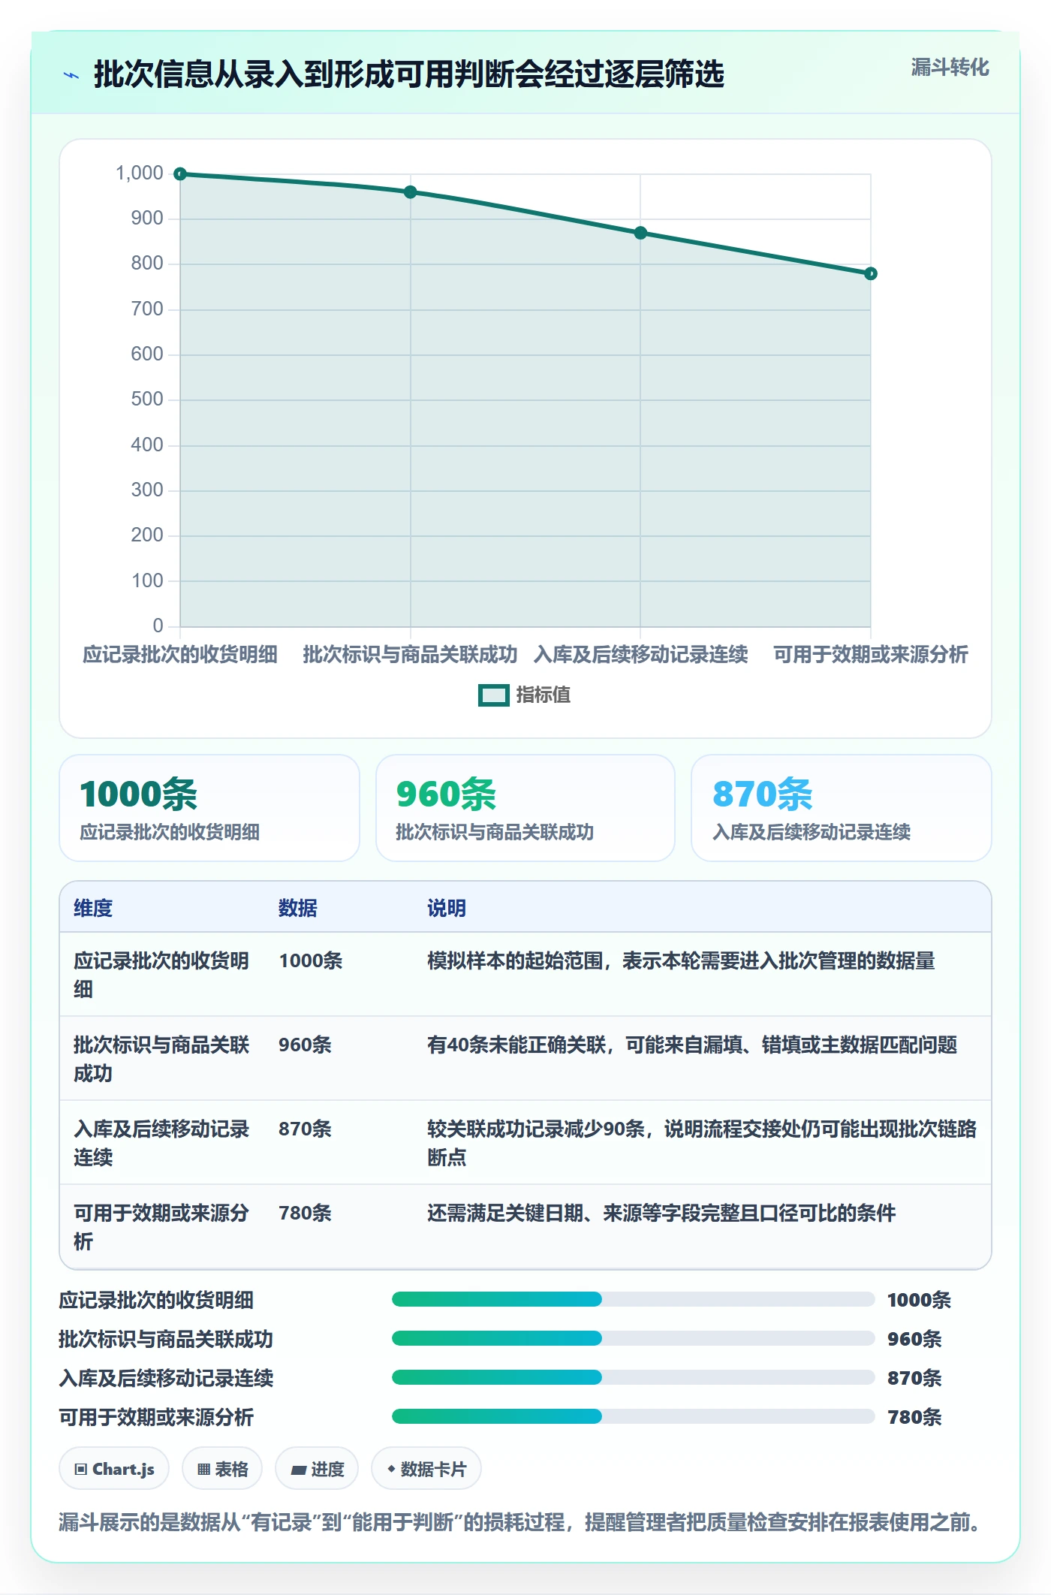This screenshot has height=1595, width=1051.
Task: Click the 进度 tag
Action: pos(317,1469)
